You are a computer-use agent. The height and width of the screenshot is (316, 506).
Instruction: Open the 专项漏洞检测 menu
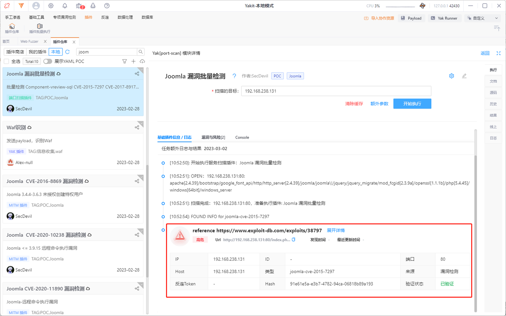pos(64,17)
